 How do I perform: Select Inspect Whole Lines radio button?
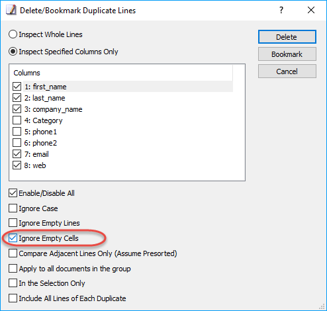(x=13, y=34)
